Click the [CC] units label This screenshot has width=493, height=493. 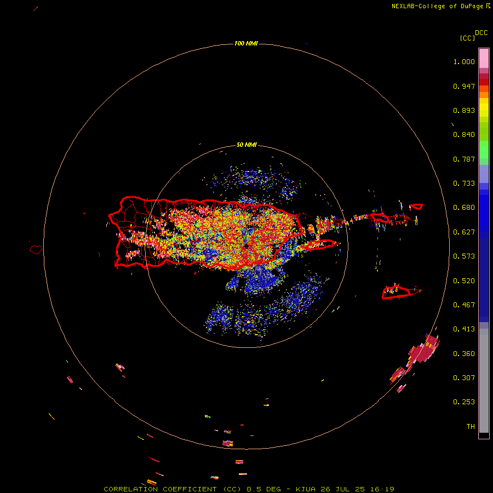point(467,38)
